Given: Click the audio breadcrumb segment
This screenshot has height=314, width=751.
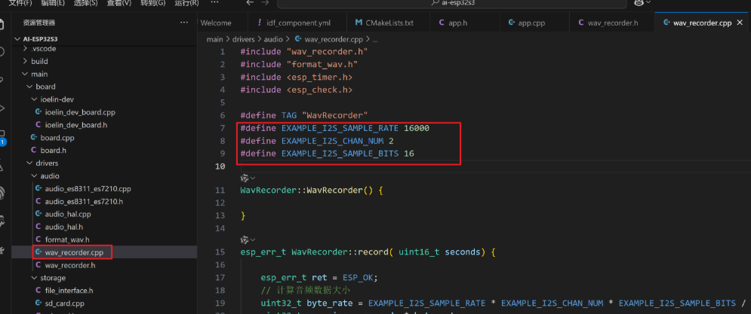Looking at the screenshot, I should 273,39.
